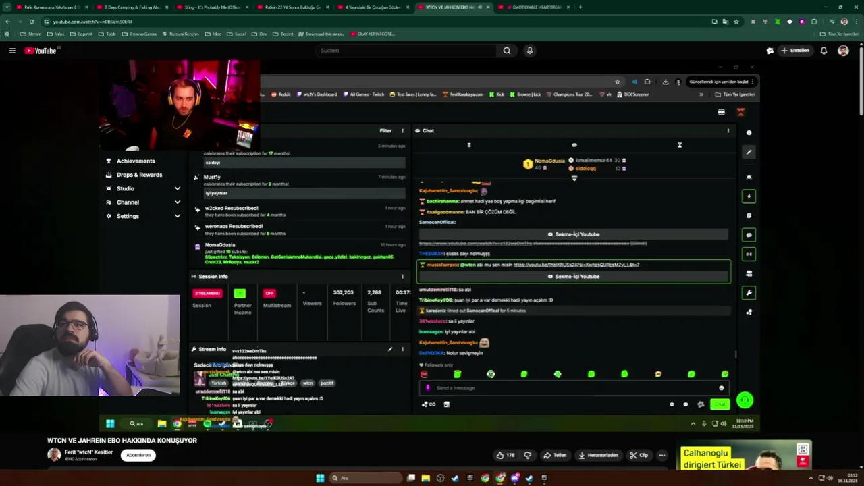
Task: Type in the Send a message field
Action: tap(574, 388)
